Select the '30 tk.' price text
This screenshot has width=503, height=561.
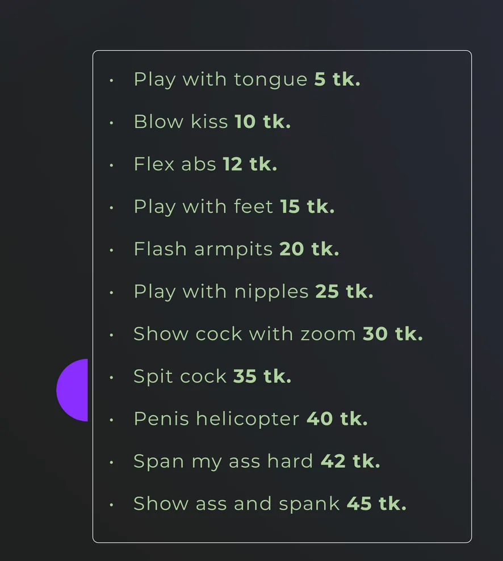point(392,334)
